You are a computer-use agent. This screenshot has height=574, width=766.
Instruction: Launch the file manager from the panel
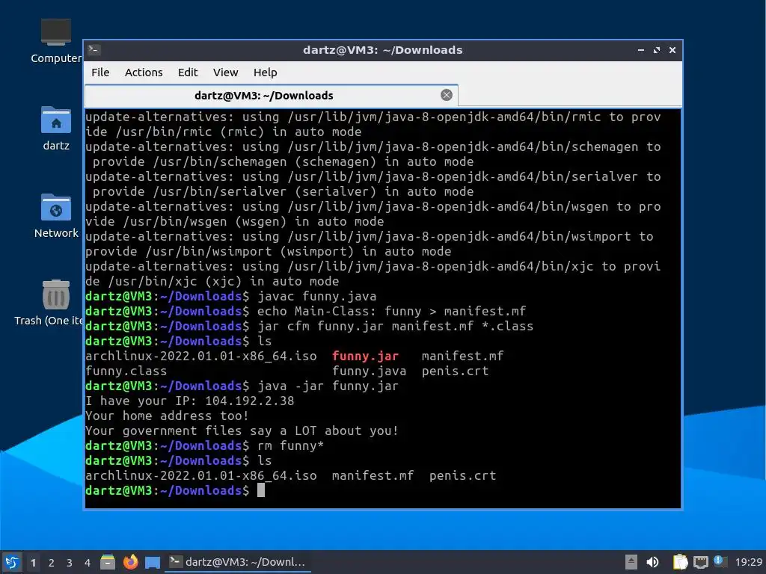tap(108, 562)
